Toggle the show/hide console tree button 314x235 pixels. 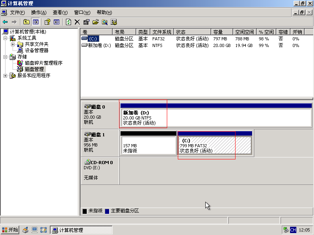[36, 22]
